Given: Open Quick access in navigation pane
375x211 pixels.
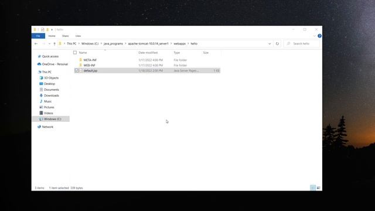Looking at the screenshot, I should coord(50,56).
